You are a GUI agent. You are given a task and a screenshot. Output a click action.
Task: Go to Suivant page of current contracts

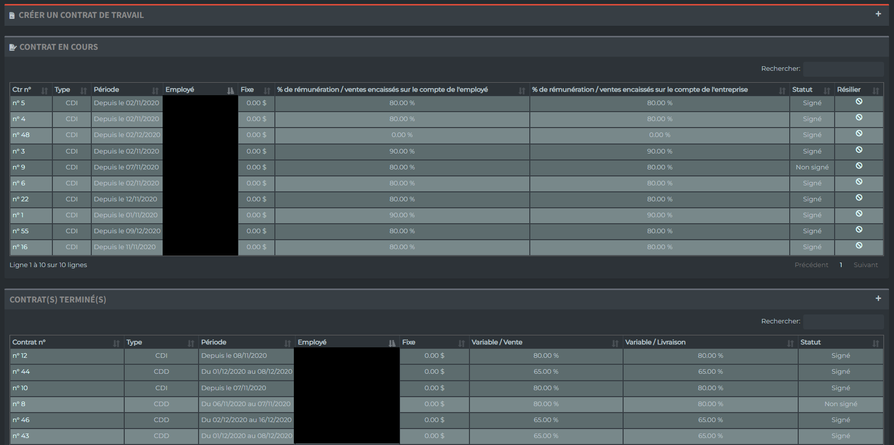866,265
